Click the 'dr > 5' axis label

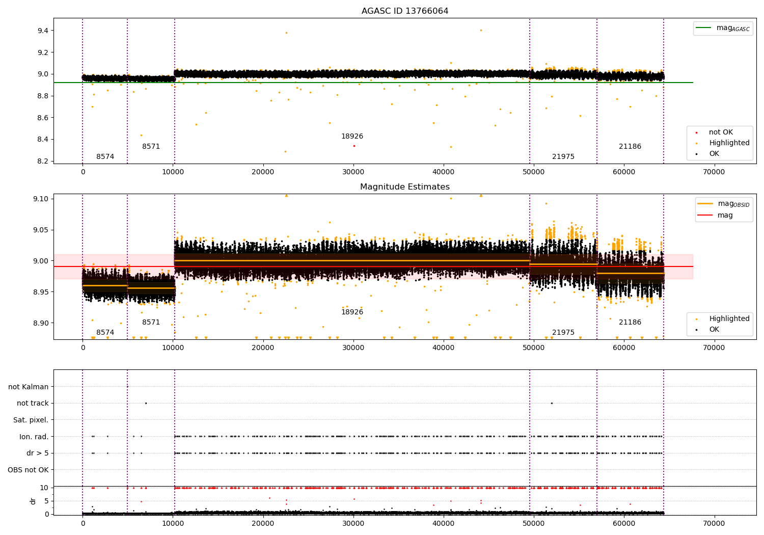pos(38,453)
